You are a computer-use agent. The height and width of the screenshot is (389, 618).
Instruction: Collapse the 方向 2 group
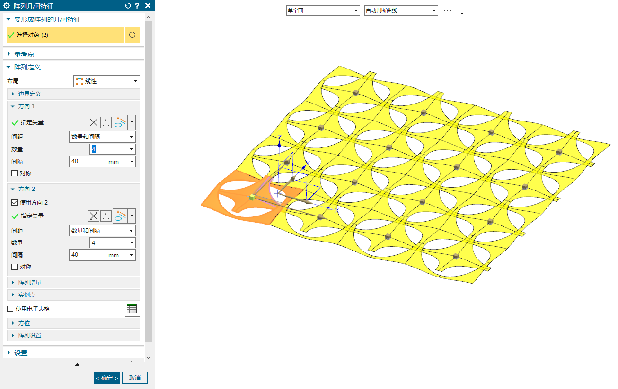point(13,189)
